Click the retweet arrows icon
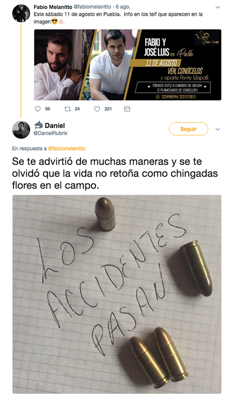This screenshot has width=231, height=394. pos(67,109)
